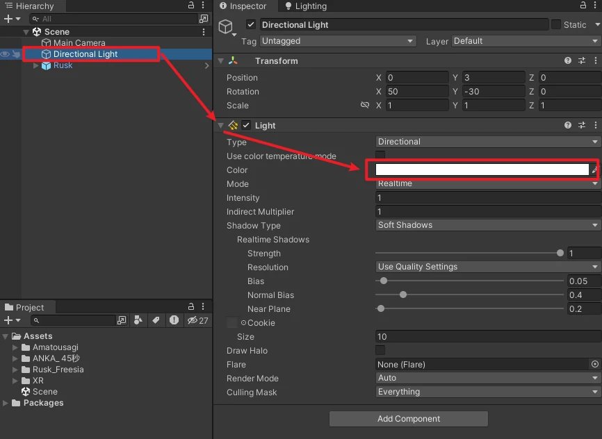Expand the Rusk_Freesia folder in Assets
The height and width of the screenshot is (439, 602).
coord(16,370)
